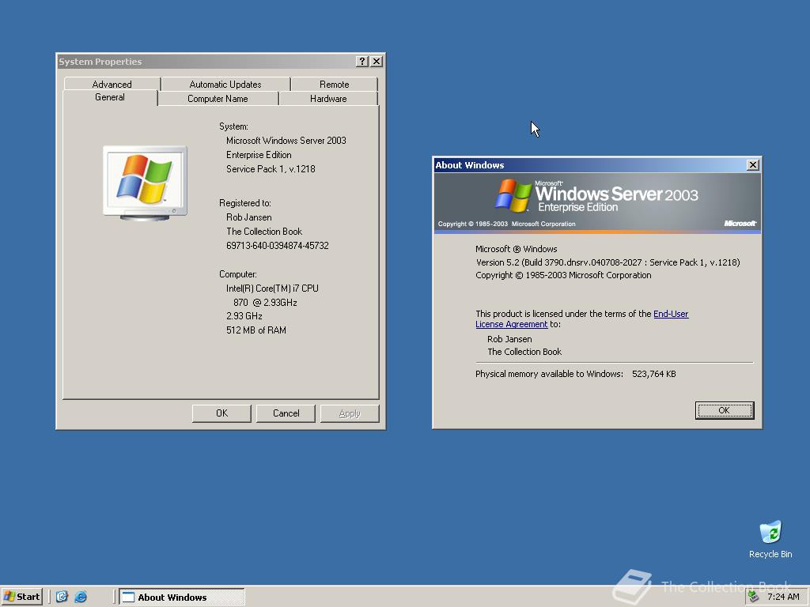Screen dimensions: 810x607
Task: Open the Computer Name tab
Action: (x=218, y=99)
